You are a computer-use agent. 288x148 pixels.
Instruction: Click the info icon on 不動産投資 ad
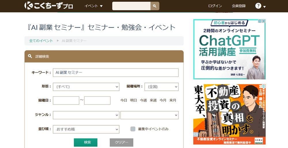[264, 86]
